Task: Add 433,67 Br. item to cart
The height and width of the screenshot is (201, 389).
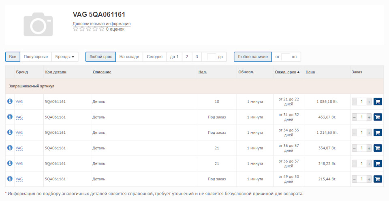Action: click(378, 117)
